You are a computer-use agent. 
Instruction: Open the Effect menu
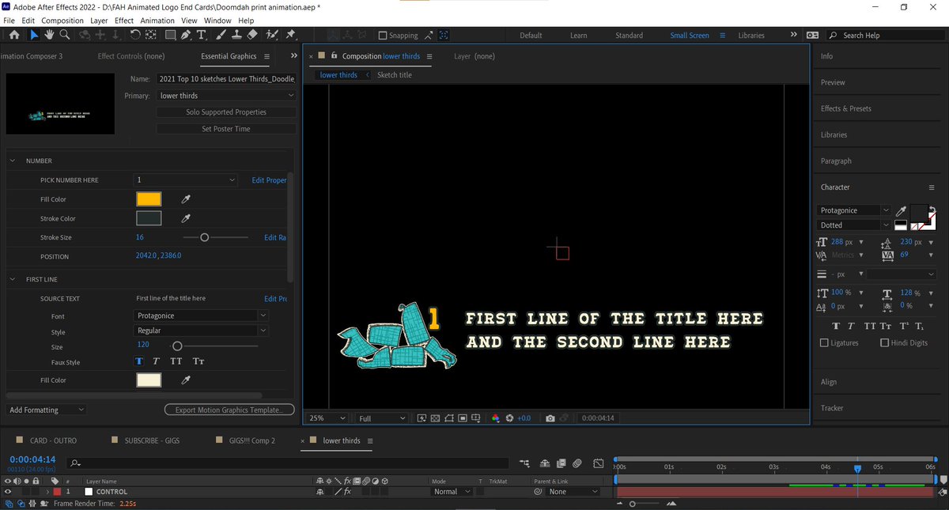point(124,20)
